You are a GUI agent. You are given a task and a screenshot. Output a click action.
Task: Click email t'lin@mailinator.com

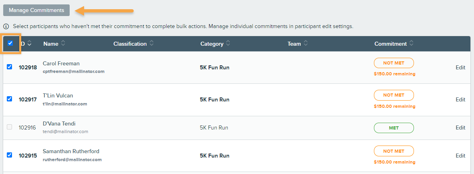[65, 104]
